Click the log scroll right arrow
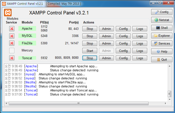The width and height of the screenshot is (175, 113). pyautogui.click(x=165, y=103)
